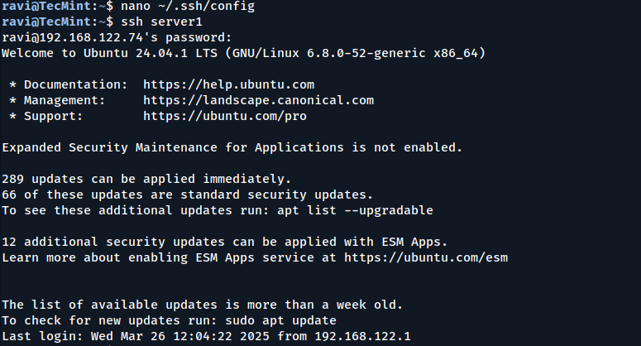Click the 'apt list --upgradable' command text
Viewport: 641px width, 346px height.
355,210
